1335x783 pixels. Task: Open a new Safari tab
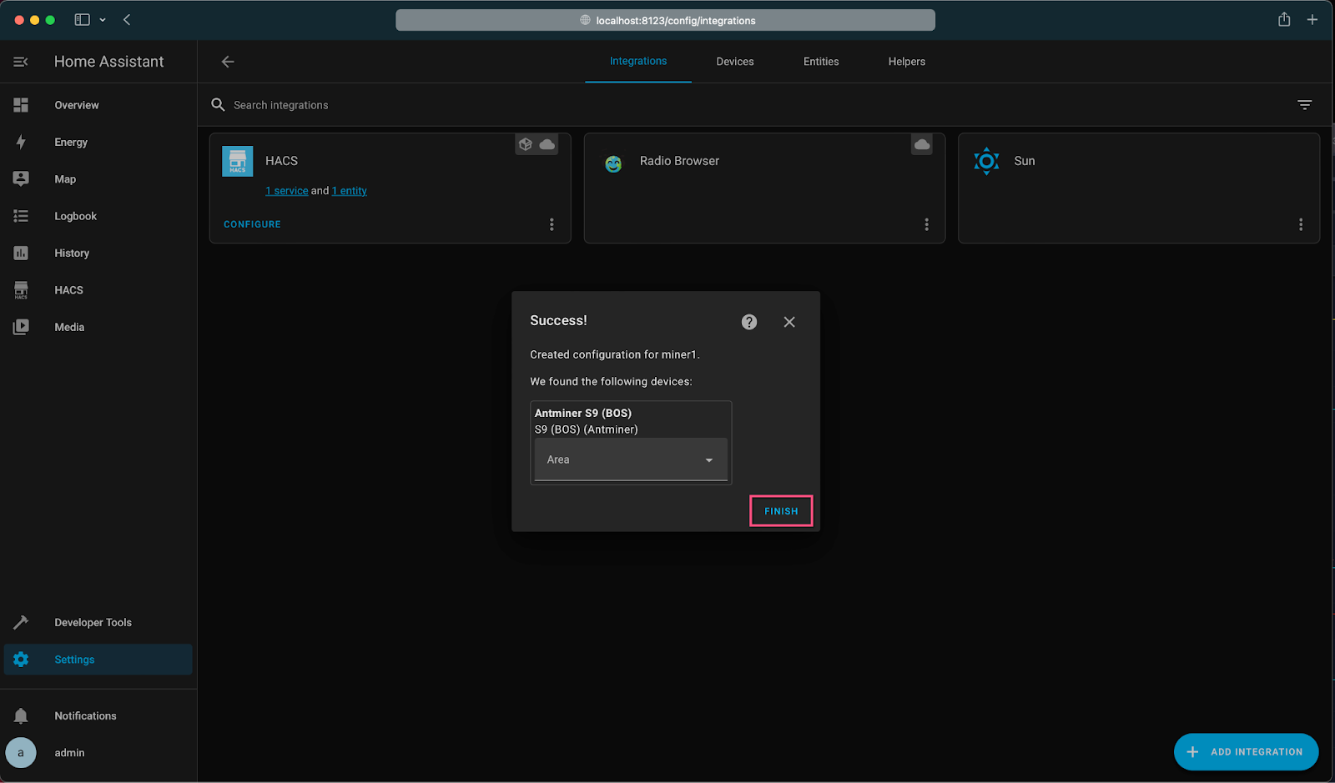pos(1312,20)
